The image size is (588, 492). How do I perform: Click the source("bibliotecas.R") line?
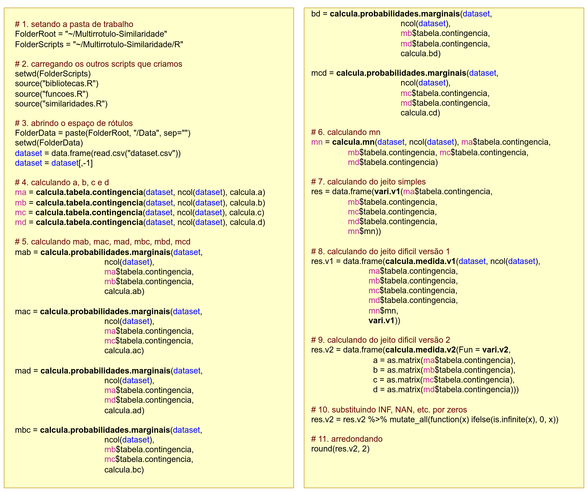(56, 83)
